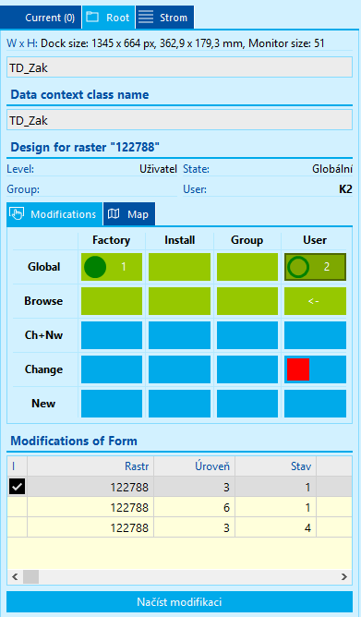Click the Global row label
The height and width of the screenshot is (617, 361).
[43, 267]
